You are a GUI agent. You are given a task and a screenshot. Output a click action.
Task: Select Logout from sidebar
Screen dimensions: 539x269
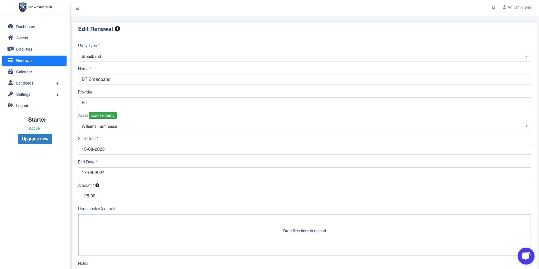tap(34, 106)
